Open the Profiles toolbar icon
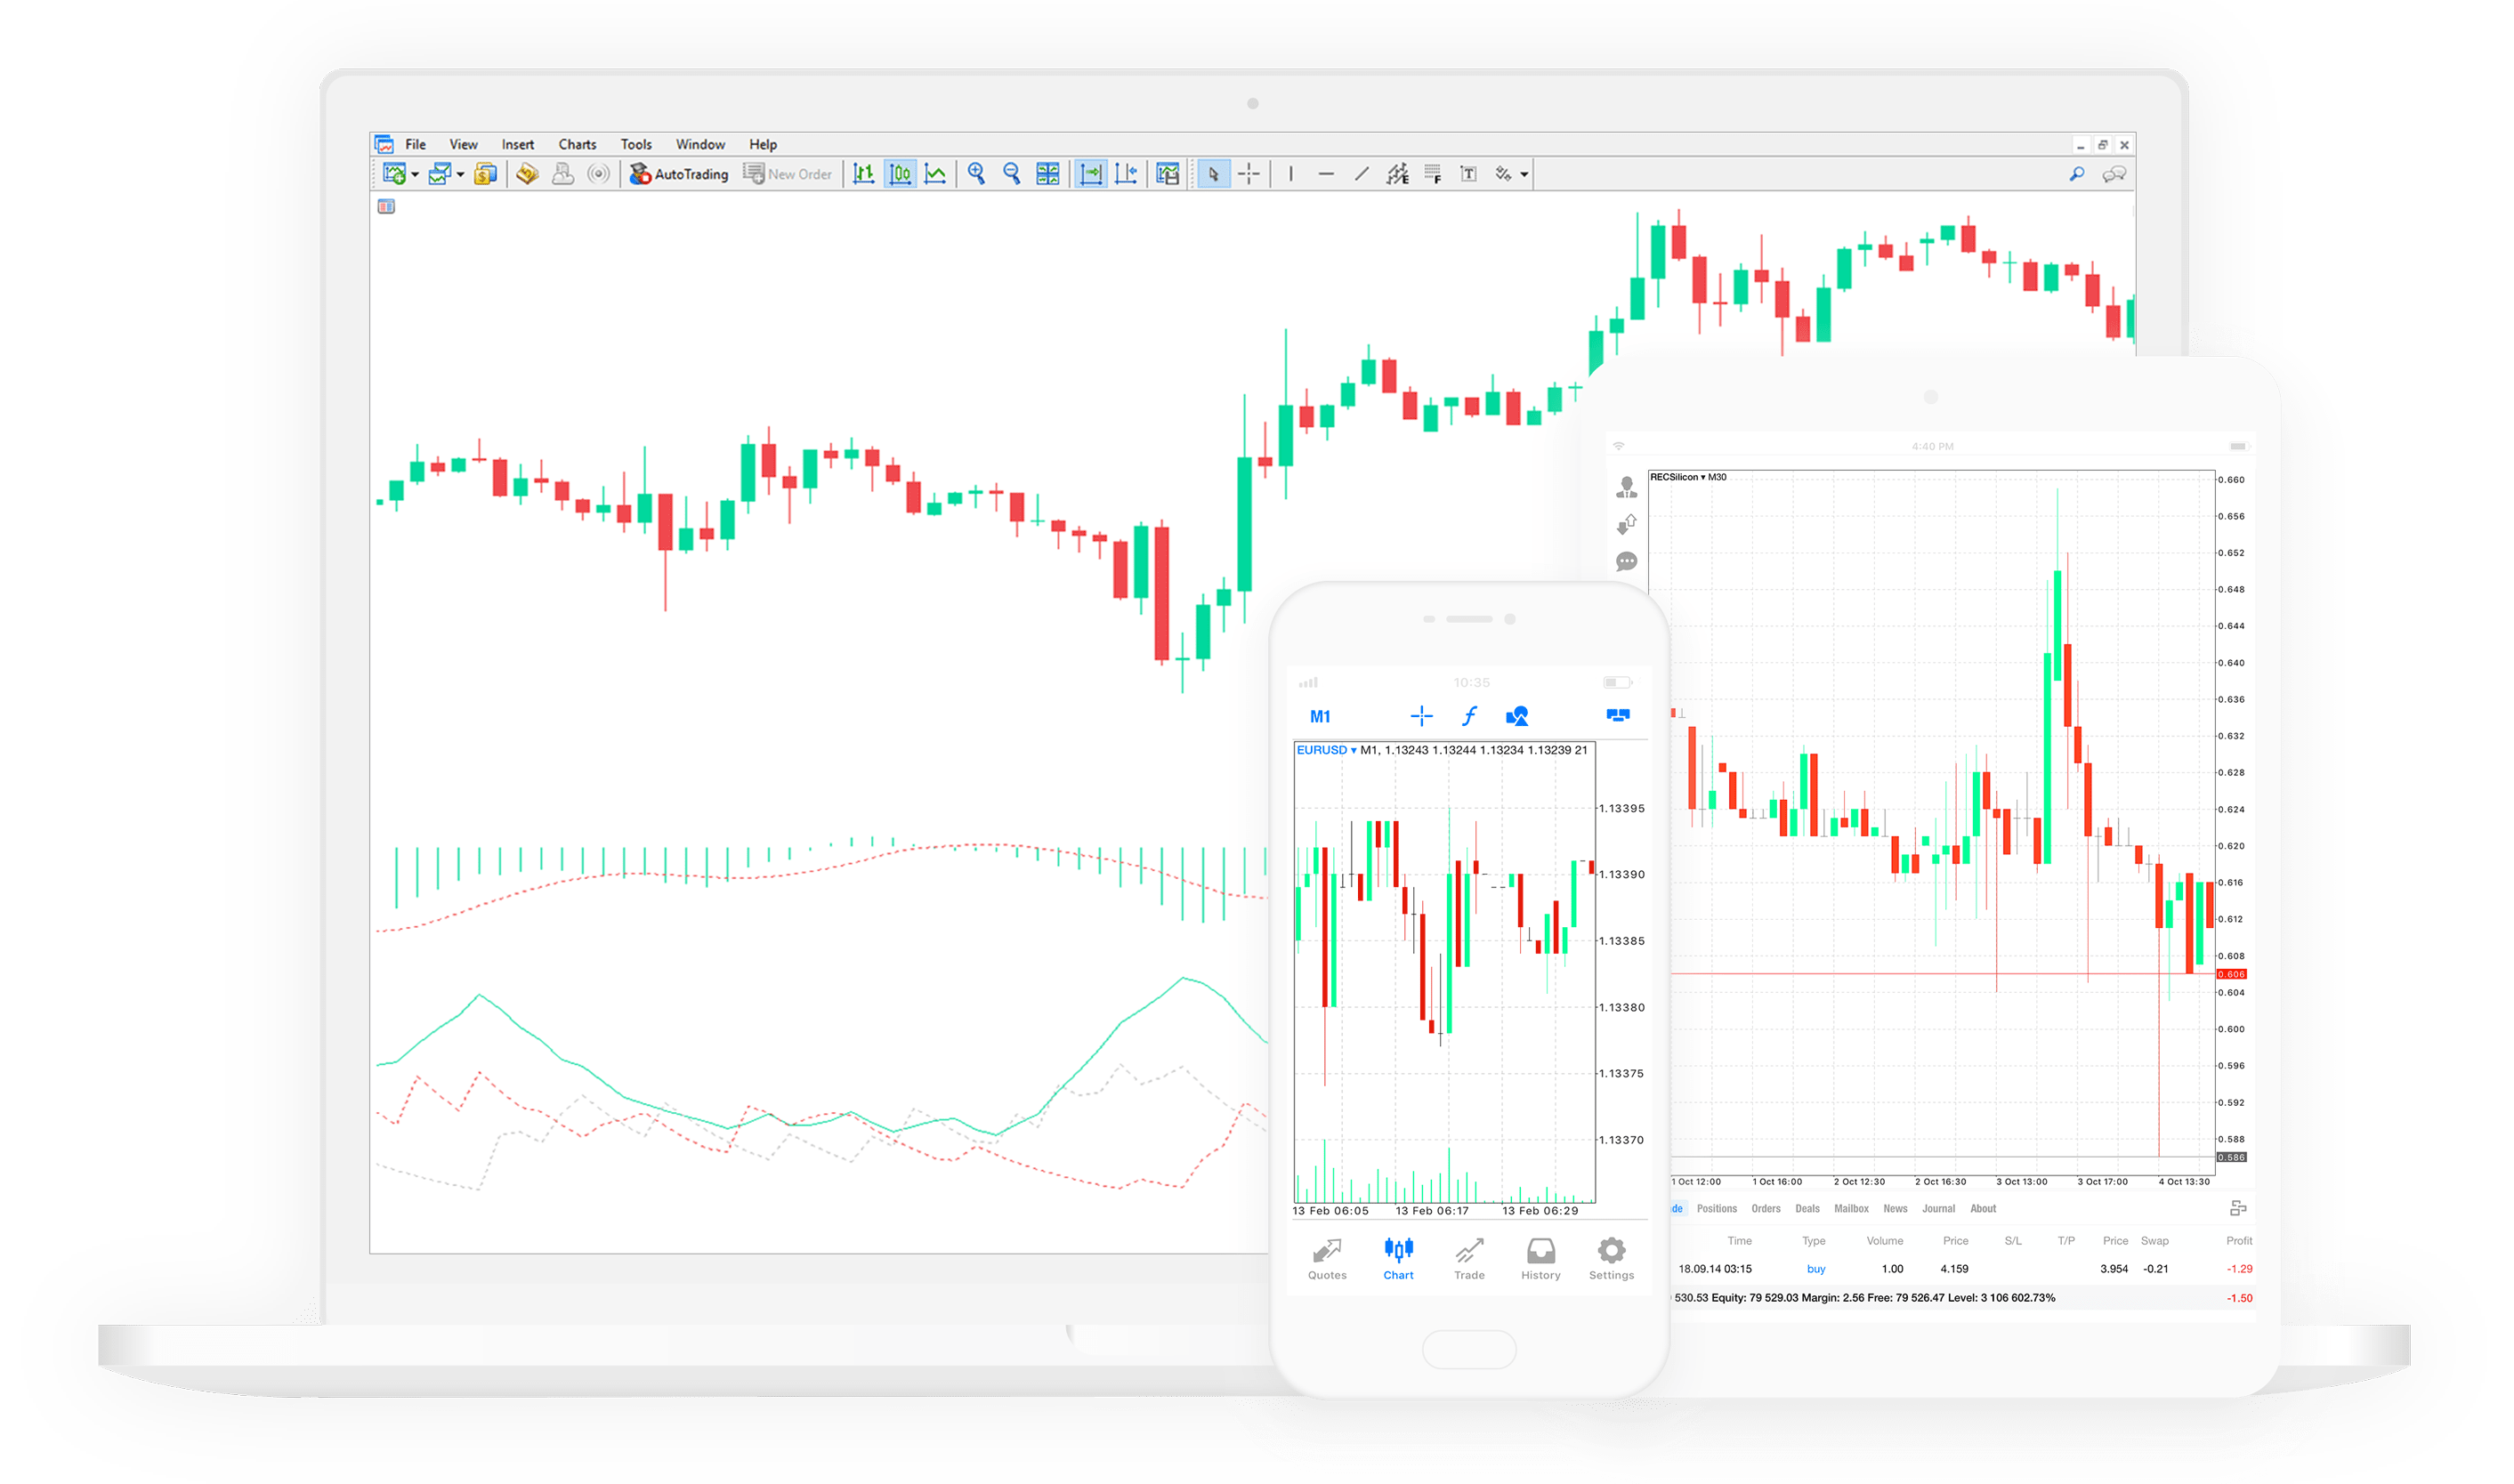 coord(440,174)
